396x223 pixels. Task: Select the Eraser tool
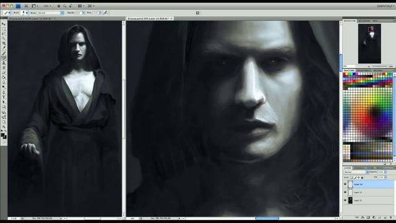pyautogui.click(x=4, y=72)
